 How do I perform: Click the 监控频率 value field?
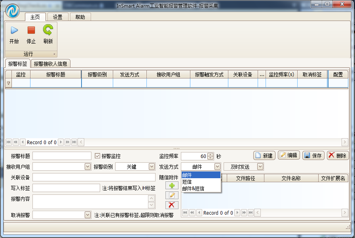coord(194,156)
